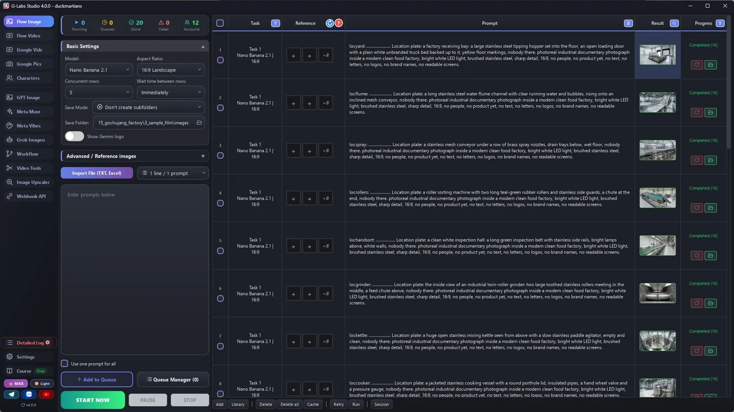Image resolution: width=734 pixels, height=412 pixels.
Task: Toggle the Show Gemini logo switch
Action: pos(74,136)
